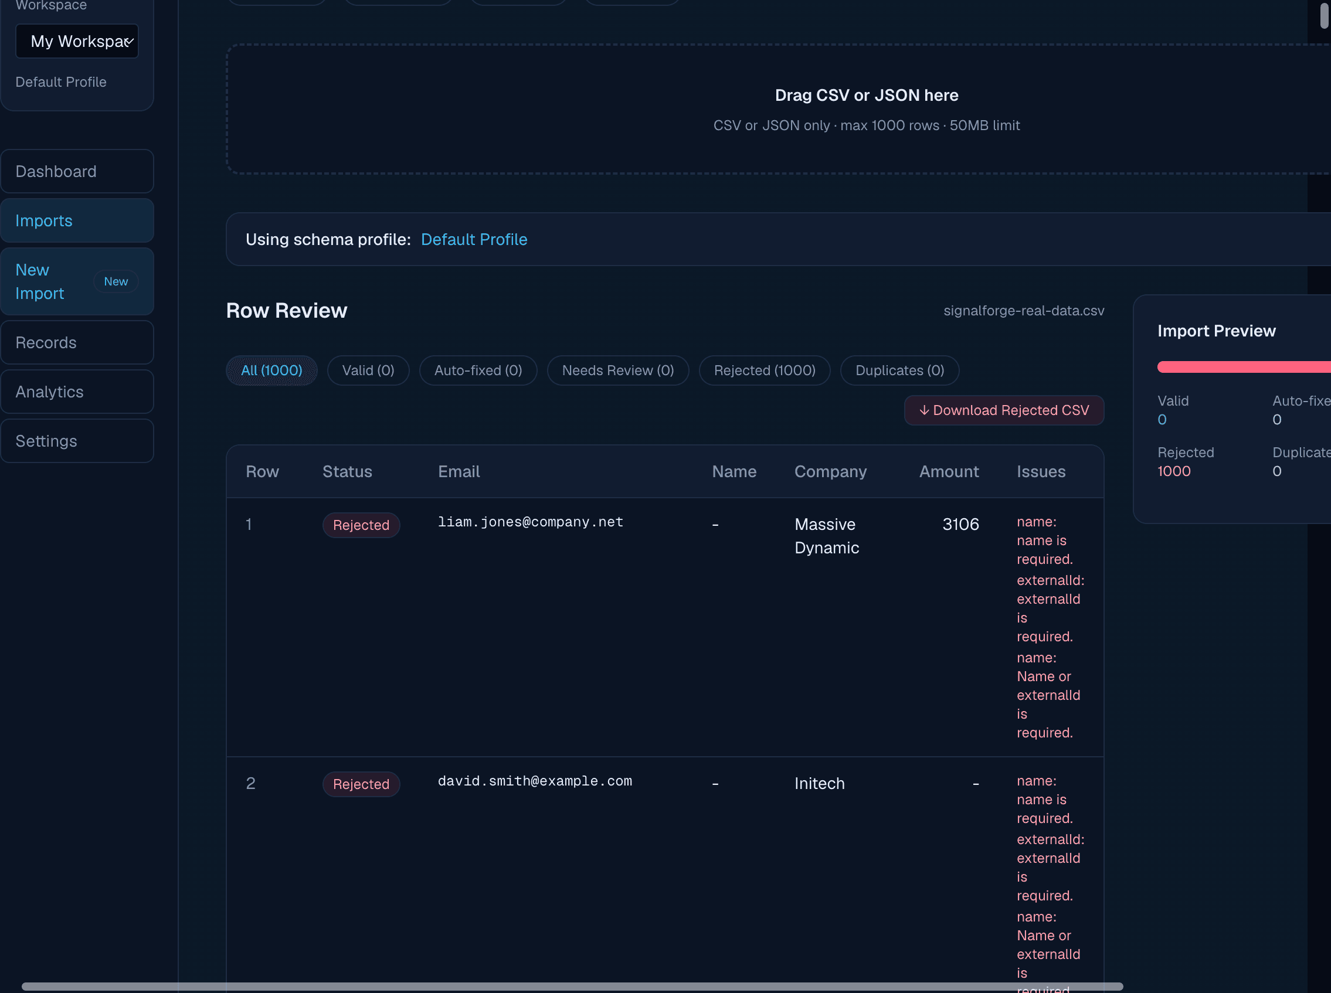The width and height of the screenshot is (1331, 993).
Task: Switch to Needs Review (0) filter
Action: pyautogui.click(x=618, y=370)
